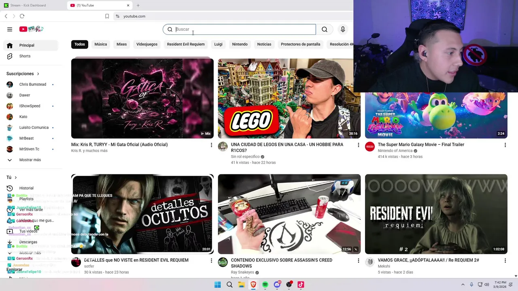518x291 pixels.
Task: Click the youtube.com address bar
Action: coord(134,16)
